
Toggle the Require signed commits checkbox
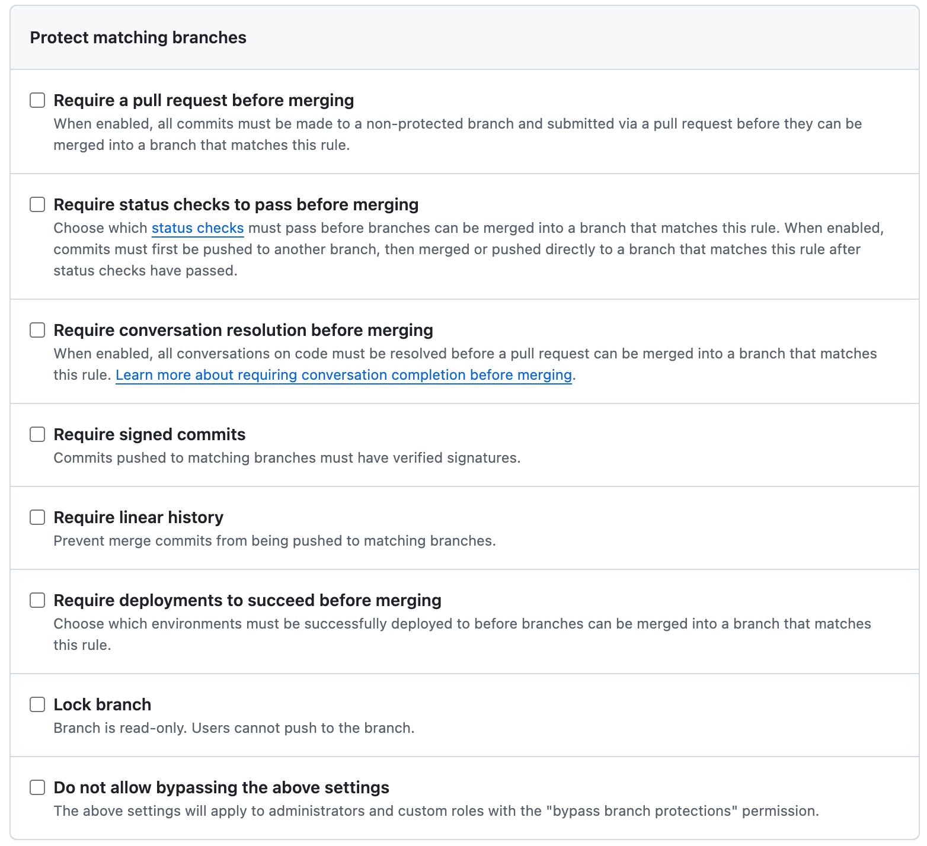click(x=37, y=434)
